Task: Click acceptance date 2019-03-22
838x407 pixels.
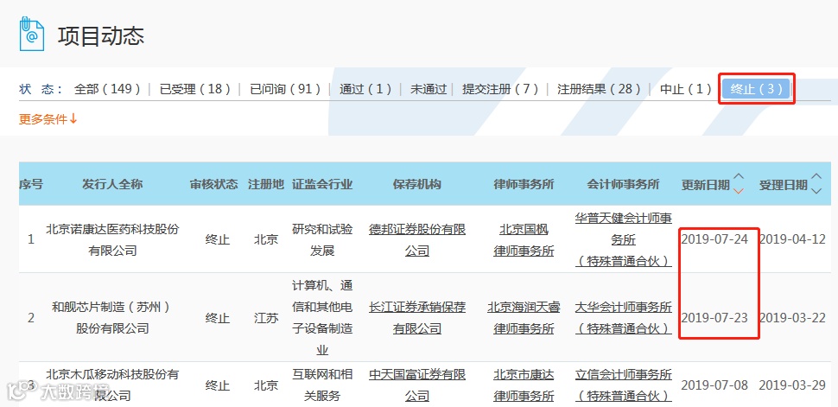Action: pos(792,318)
